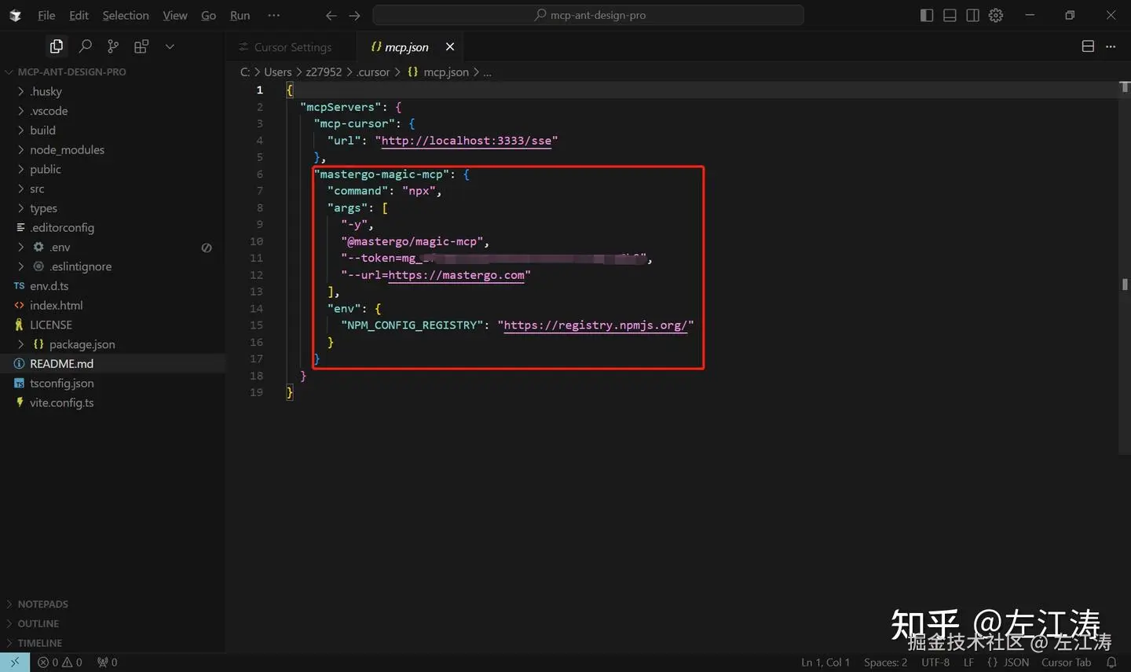Click Users in the breadcrumb path
The width and height of the screenshot is (1131, 672).
click(278, 72)
